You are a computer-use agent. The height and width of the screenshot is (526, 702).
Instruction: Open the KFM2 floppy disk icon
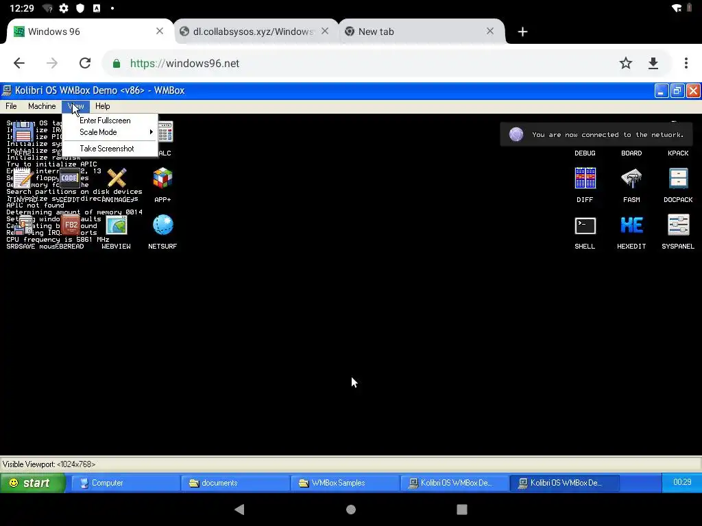(x=23, y=132)
